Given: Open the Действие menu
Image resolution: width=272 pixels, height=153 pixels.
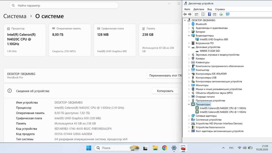Looking at the screenshot, I should (x=199, y=9).
